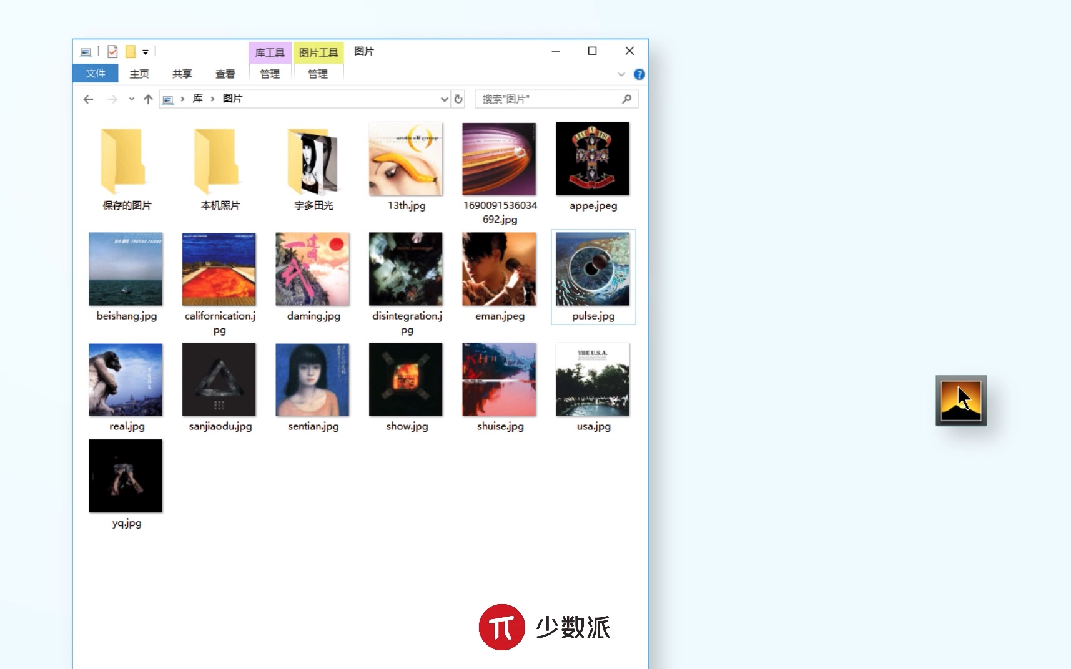Screen dimensions: 1071x669
Task: Click the desktop widget icon on the right
Action: click(x=961, y=401)
